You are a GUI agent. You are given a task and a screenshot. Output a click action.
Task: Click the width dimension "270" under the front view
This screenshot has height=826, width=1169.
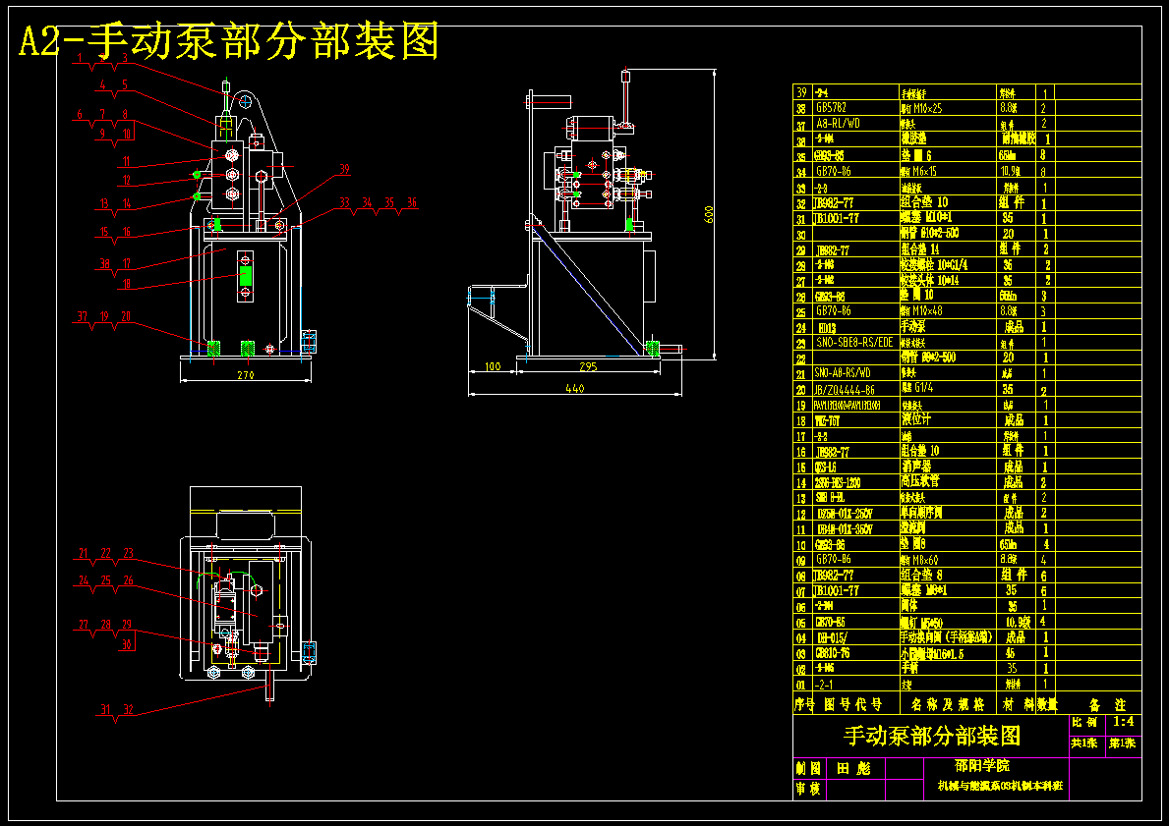click(x=245, y=375)
